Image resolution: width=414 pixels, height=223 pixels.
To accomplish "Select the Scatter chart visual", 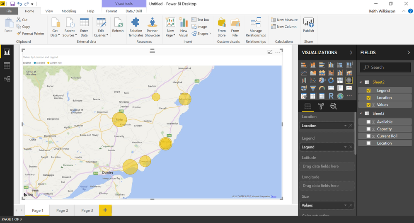I will tap(313, 80).
